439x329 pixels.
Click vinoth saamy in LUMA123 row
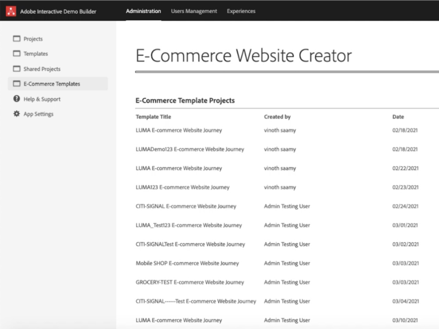pos(280,187)
